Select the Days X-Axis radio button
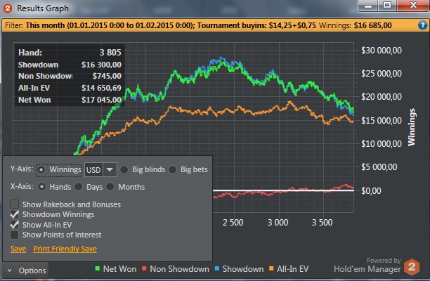Viewport: 430px width, 281px height. pyautogui.click(x=79, y=187)
